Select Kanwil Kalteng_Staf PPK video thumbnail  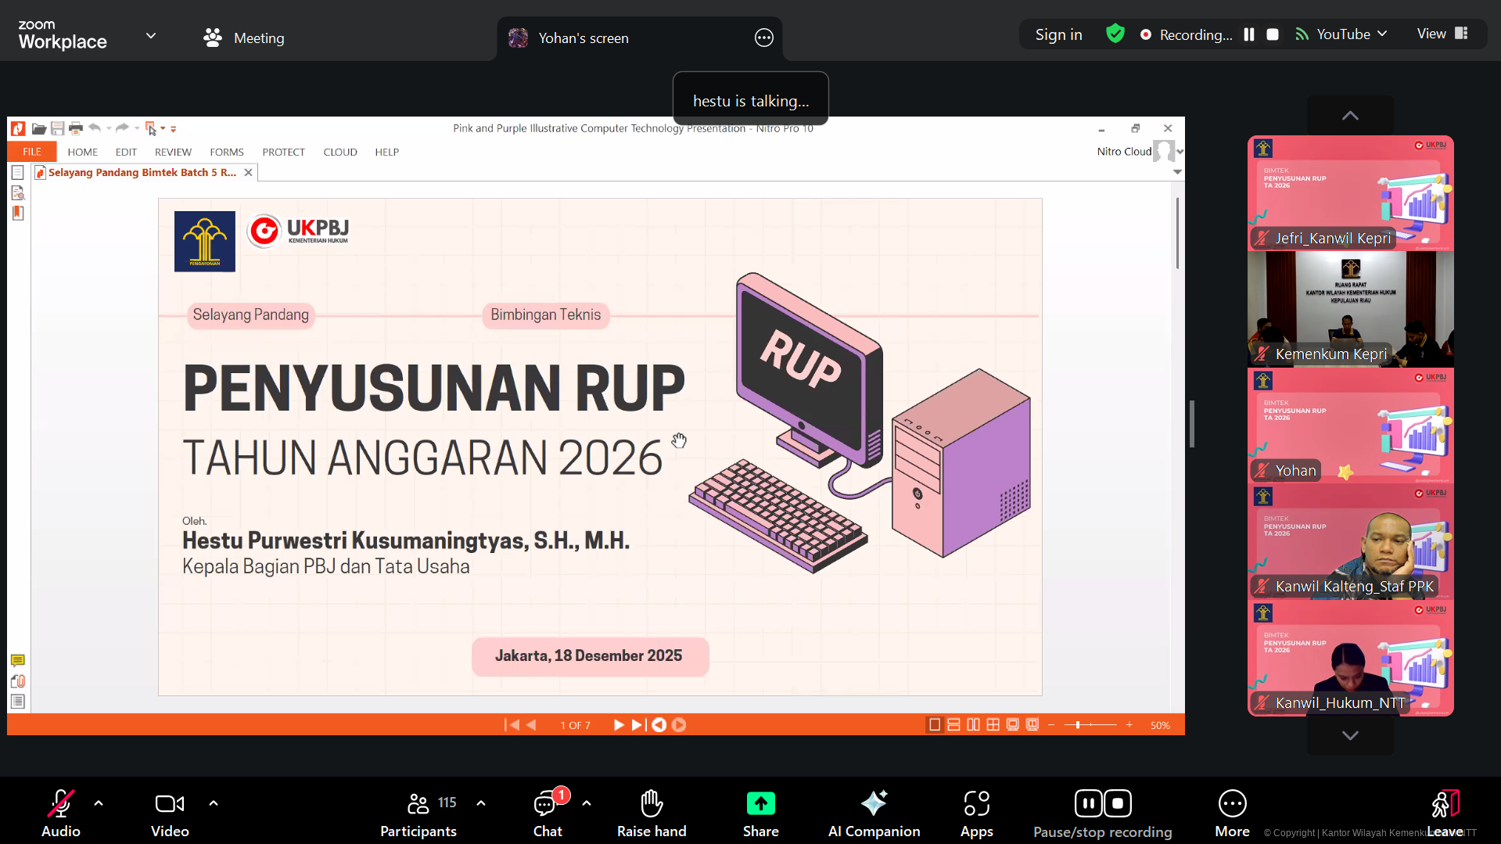(1350, 542)
